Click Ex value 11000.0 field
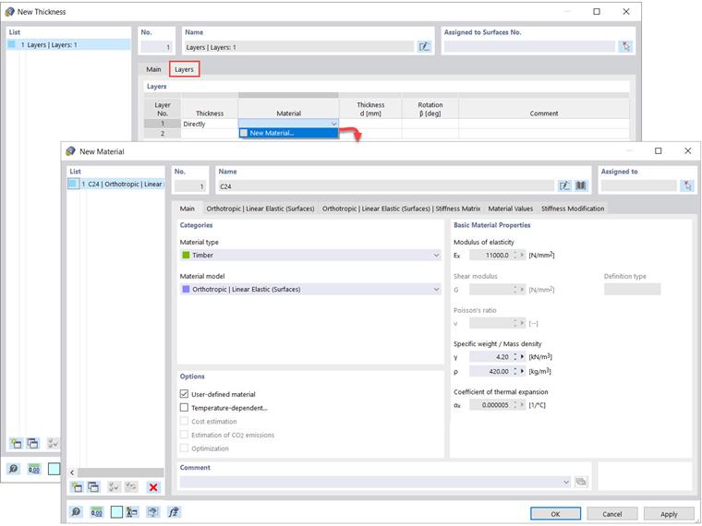 [490, 255]
